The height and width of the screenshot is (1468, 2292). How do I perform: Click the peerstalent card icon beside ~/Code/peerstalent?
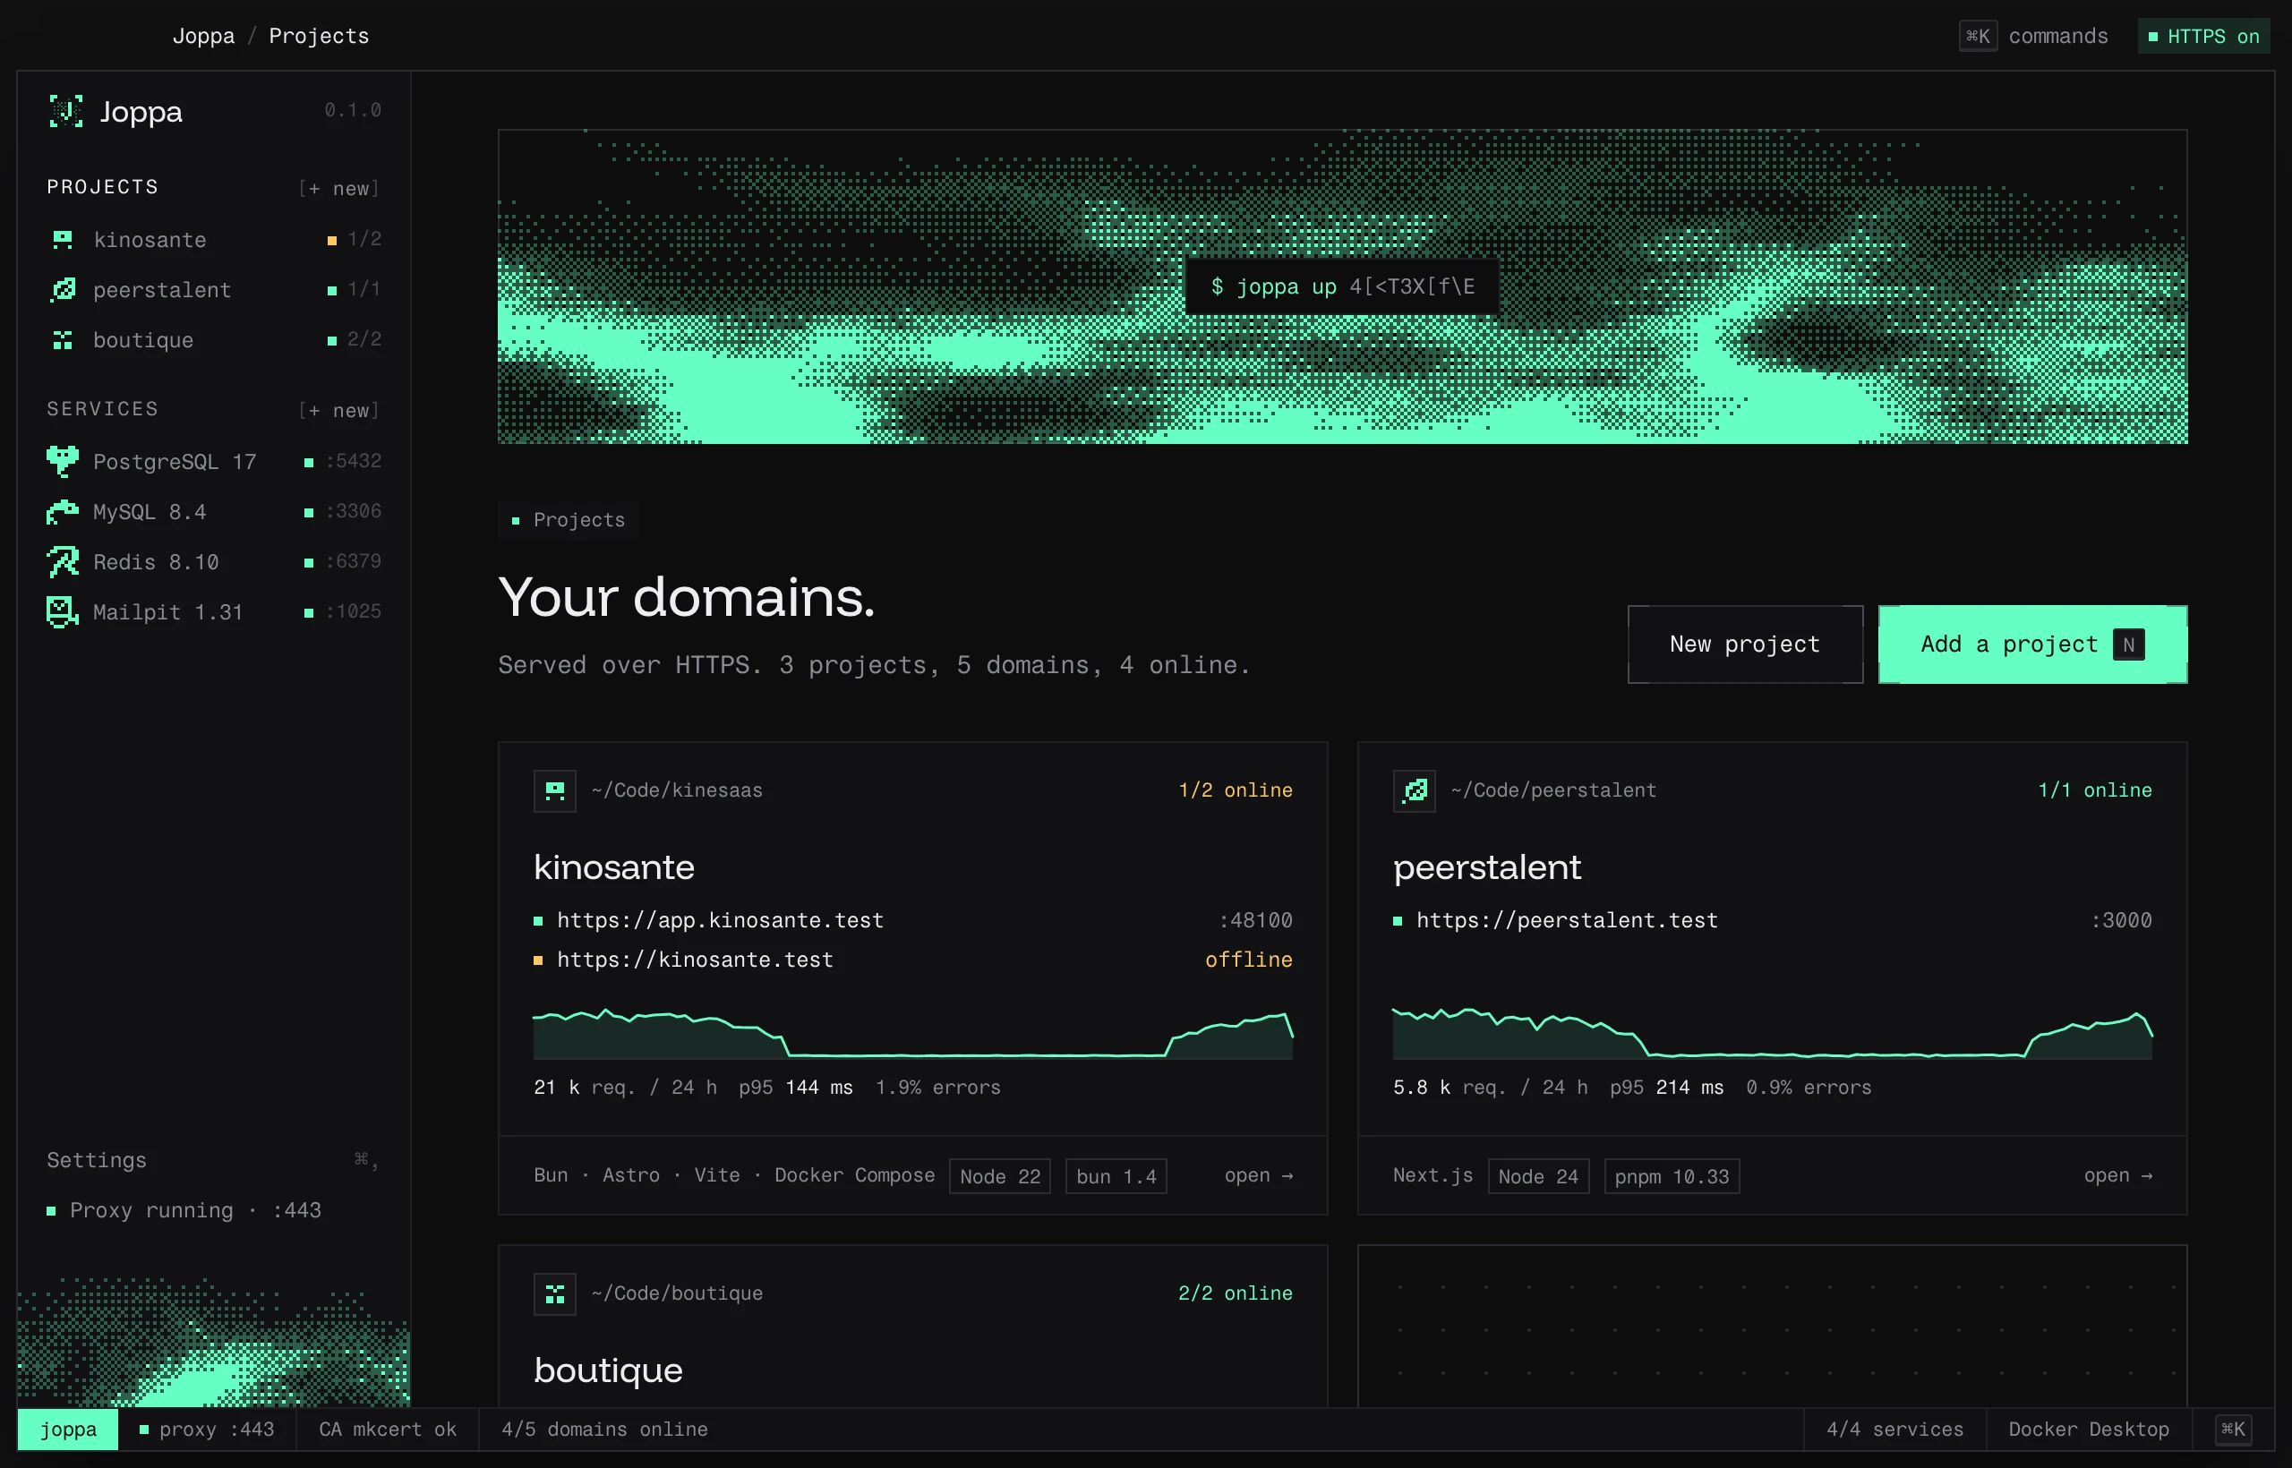tap(1414, 790)
